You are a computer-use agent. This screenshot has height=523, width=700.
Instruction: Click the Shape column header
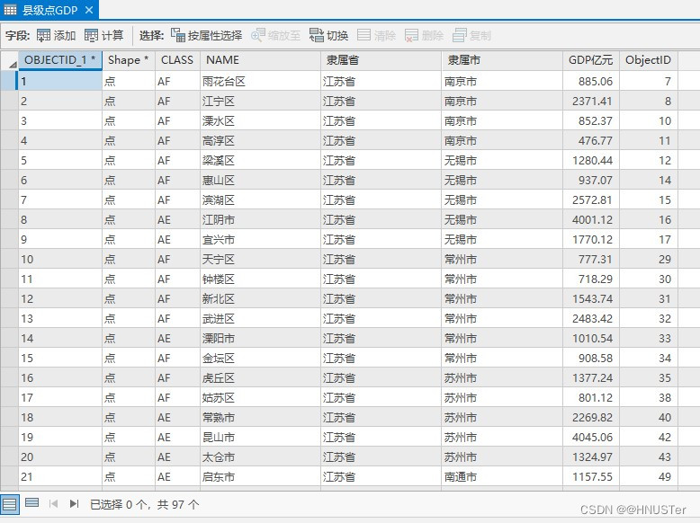pos(129,60)
